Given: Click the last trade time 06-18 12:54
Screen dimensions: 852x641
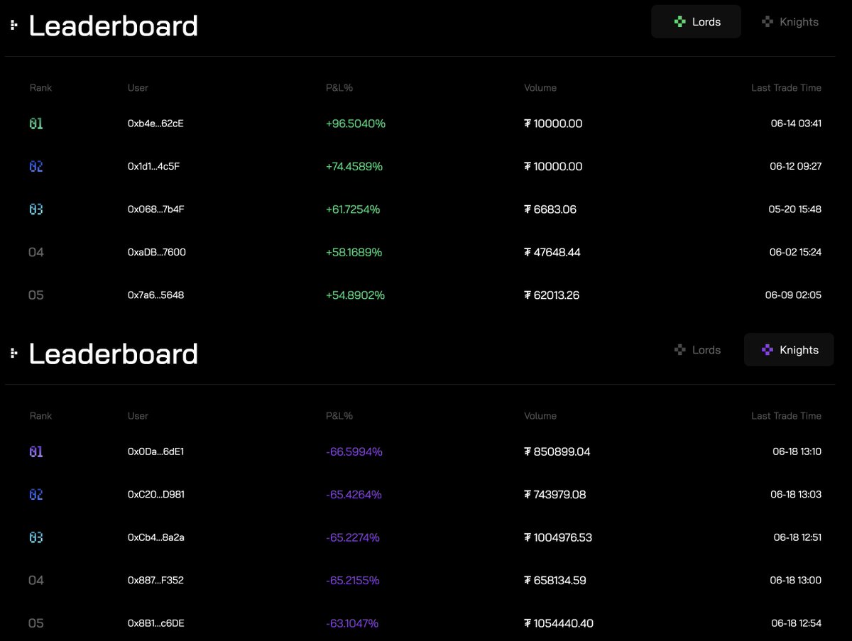Looking at the screenshot, I should [797, 623].
